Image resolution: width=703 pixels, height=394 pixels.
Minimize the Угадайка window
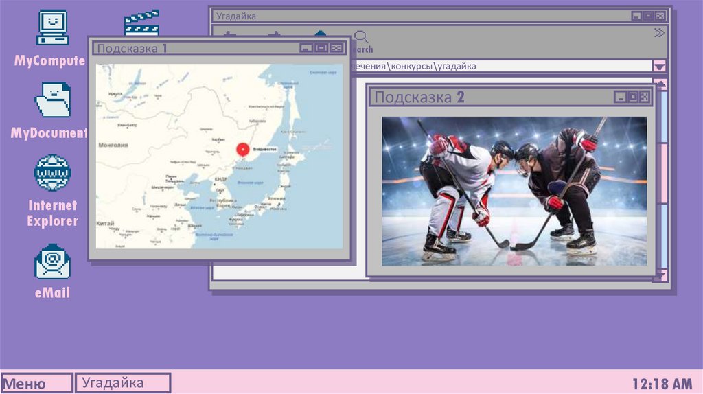[x=636, y=16]
